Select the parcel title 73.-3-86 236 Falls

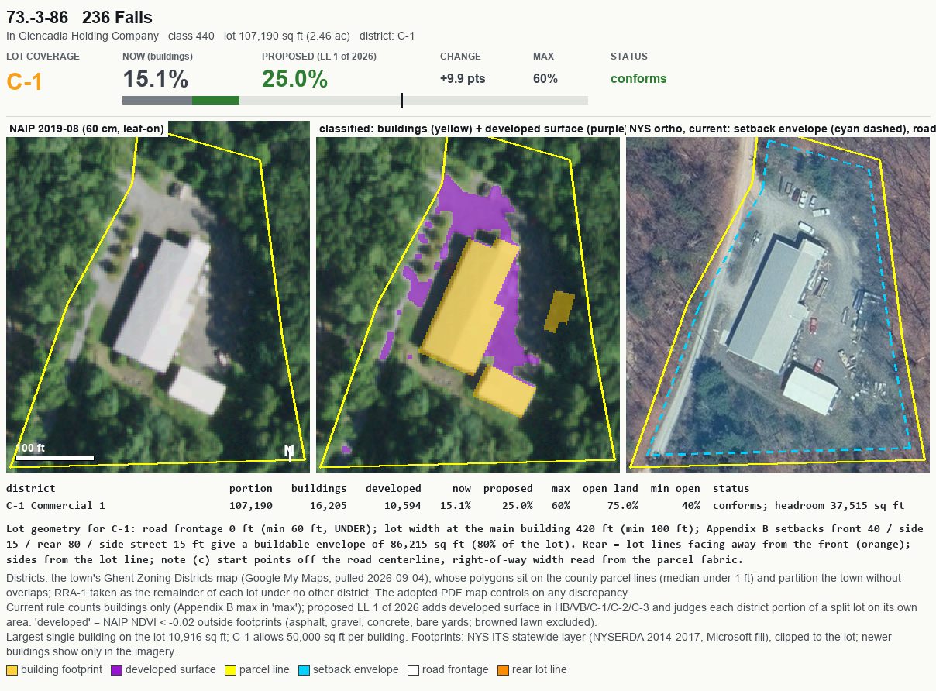coord(79,18)
